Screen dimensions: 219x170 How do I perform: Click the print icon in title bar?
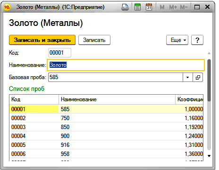125,7
